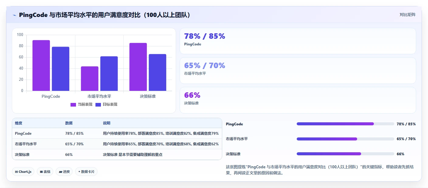Viewport: 428px width, 188px height.
Task: Click the purple 当前表现 bar for 决策标准
Action: pos(138,67)
